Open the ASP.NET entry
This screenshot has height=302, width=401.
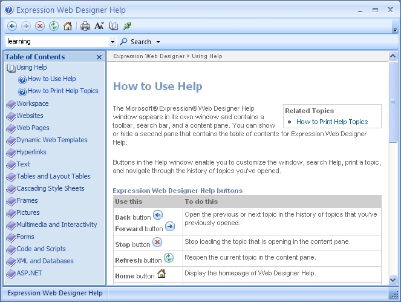click(x=30, y=273)
